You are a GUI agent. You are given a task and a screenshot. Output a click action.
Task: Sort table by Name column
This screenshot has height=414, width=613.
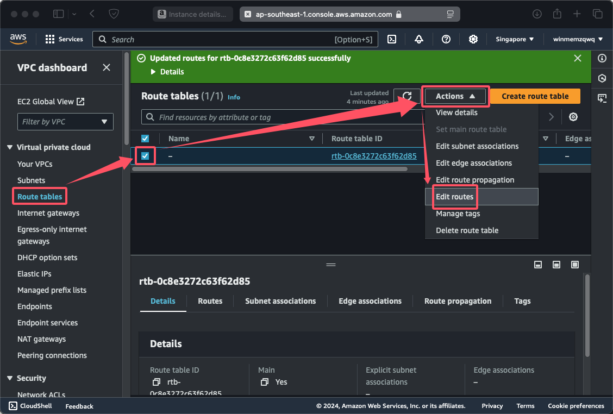click(311, 139)
